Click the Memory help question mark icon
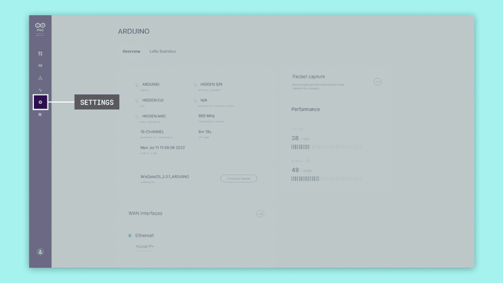Screen dimensions: 503x283 [x=308, y=161]
